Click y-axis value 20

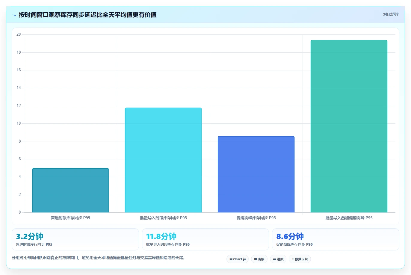19,34
